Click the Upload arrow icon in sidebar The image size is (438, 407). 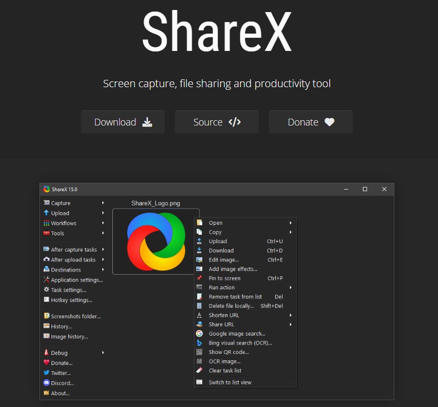pos(46,213)
